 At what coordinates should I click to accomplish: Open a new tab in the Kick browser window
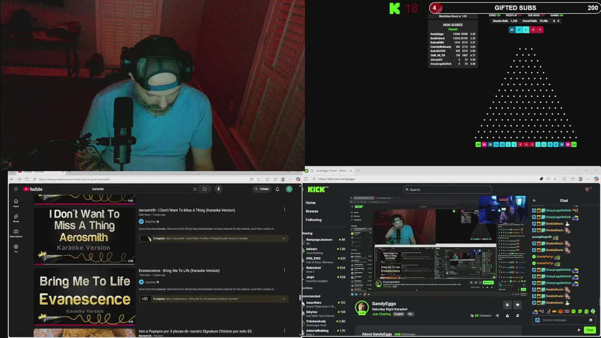[x=358, y=171]
